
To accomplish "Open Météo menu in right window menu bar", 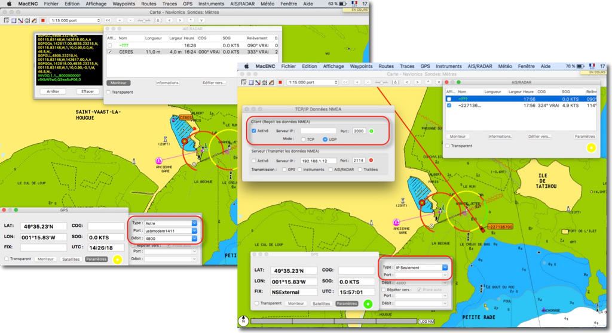I will 505,66.
